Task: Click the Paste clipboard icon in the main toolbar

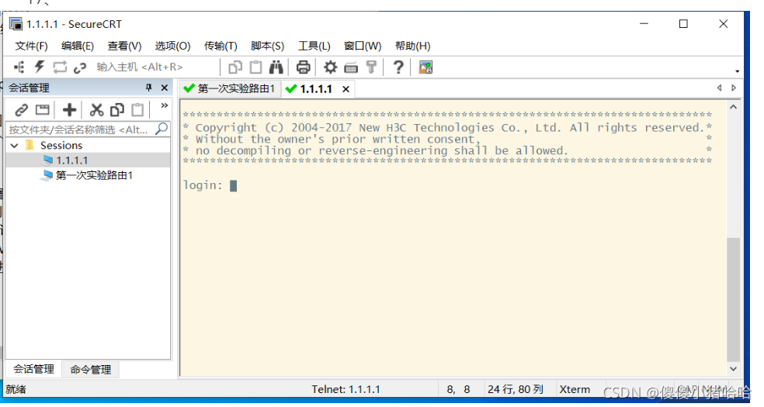Action: click(255, 67)
